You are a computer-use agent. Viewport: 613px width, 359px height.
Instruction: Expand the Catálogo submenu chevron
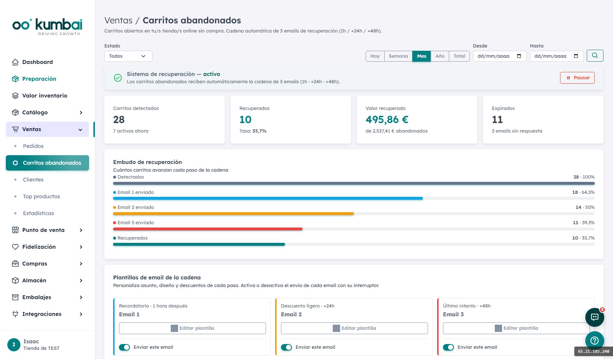click(81, 112)
